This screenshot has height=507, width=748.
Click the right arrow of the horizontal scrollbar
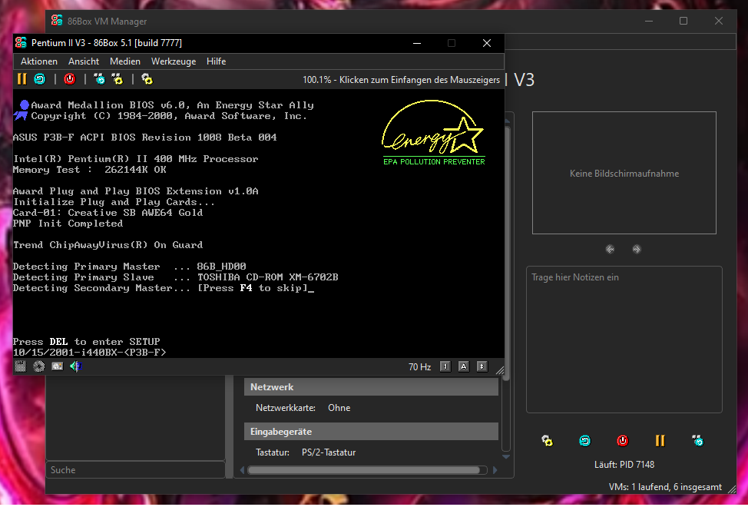(495, 470)
